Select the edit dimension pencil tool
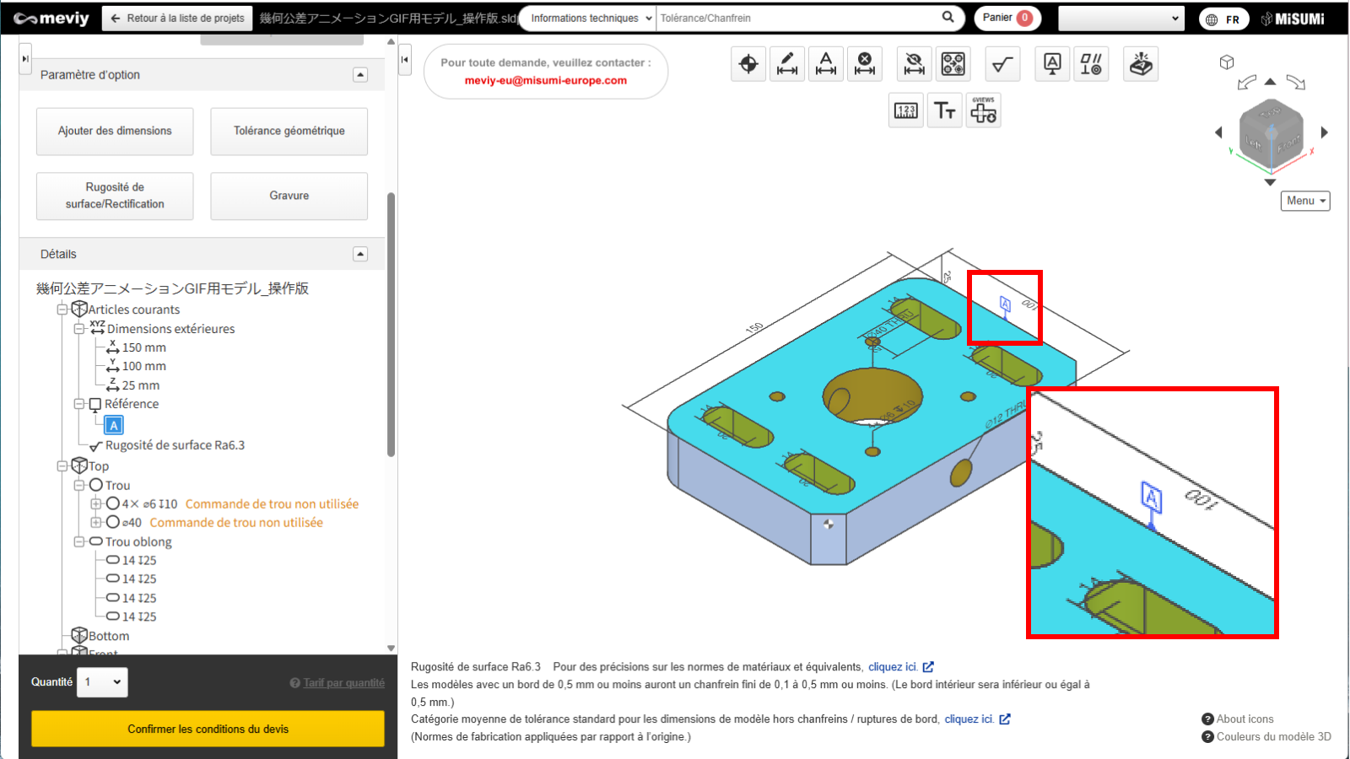The width and height of the screenshot is (1350, 759). pos(787,64)
